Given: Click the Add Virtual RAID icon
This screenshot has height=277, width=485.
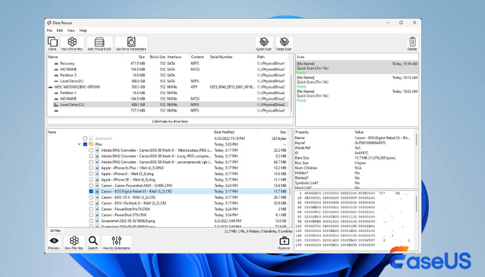Looking at the screenshot, I should (99, 43).
